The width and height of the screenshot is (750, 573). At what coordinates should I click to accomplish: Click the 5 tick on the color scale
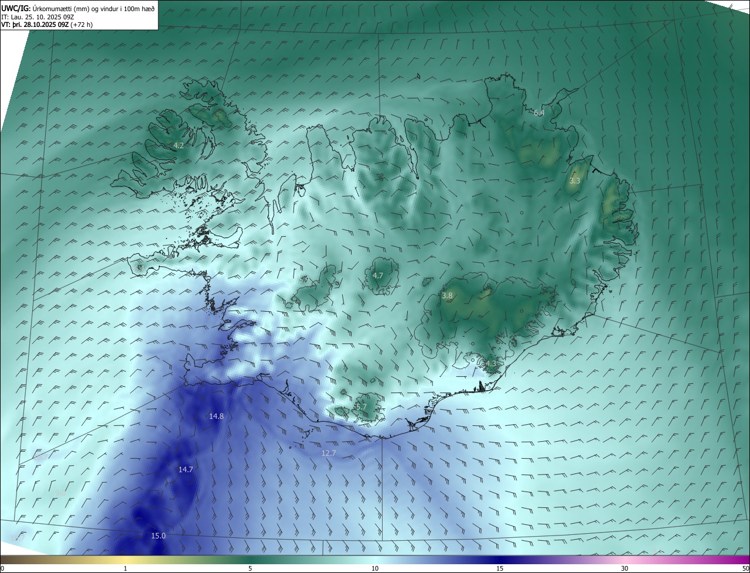[250, 568]
